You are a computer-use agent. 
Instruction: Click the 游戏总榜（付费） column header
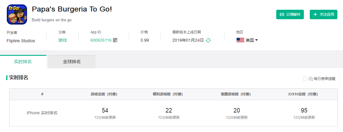click(x=104, y=94)
